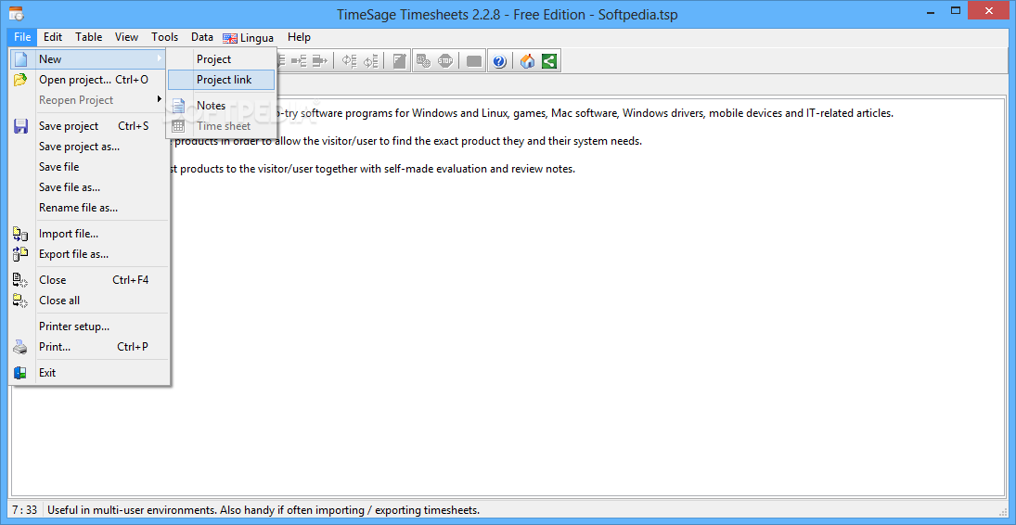Select Project link in the submenu

(222, 80)
